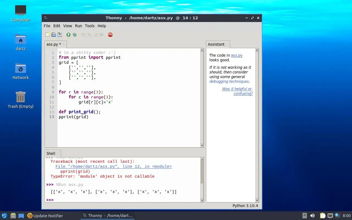Click the clipboard tray icon
This screenshot has width=352, height=220.
click(x=323, y=216)
